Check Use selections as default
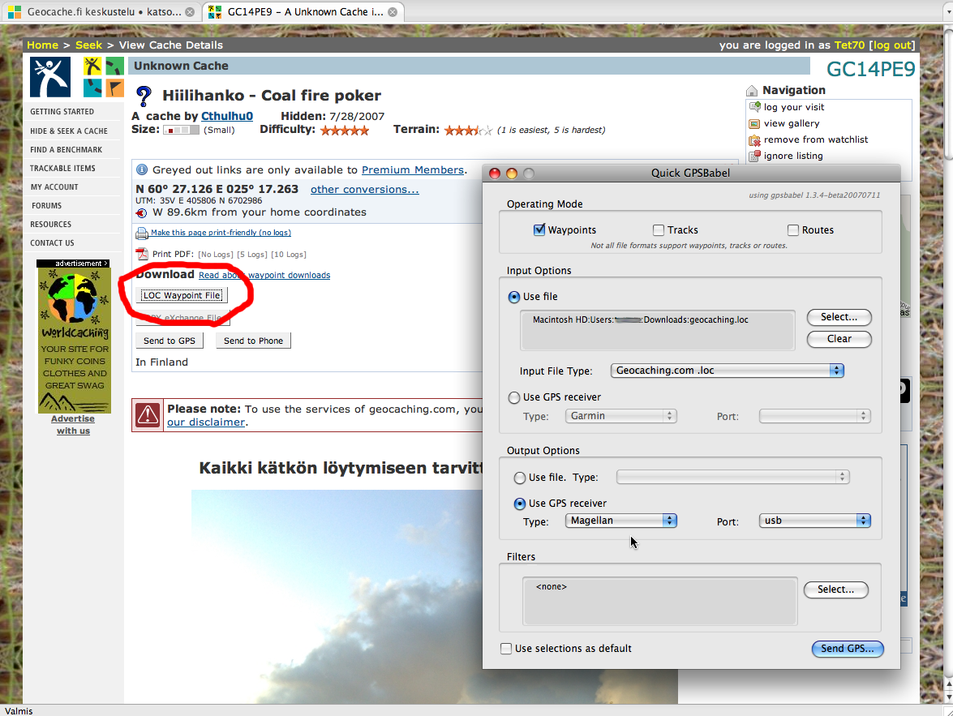This screenshot has height=716, width=953. (507, 649)
